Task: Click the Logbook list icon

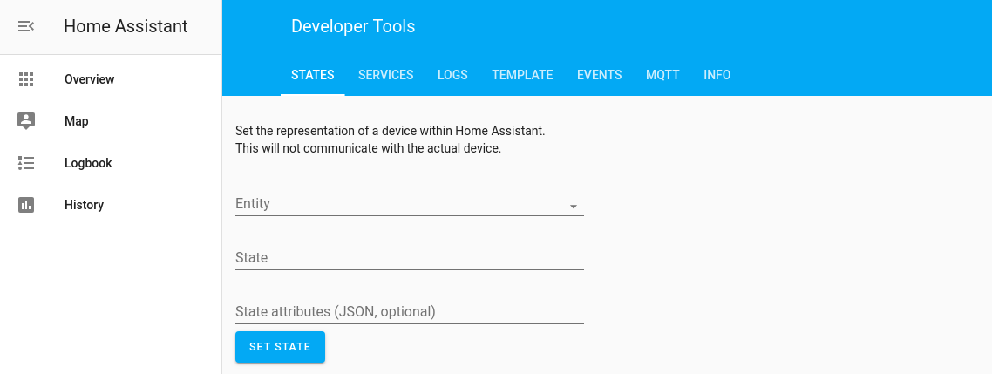Action: [x=26, y=163]
